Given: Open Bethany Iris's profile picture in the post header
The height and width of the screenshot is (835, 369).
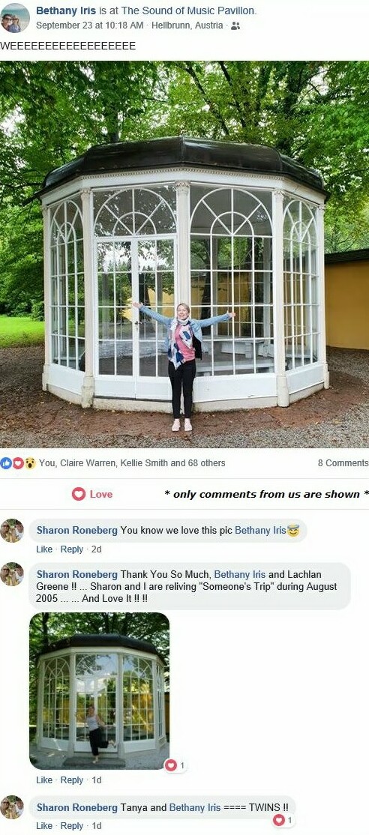Looking at the screenshot, I should pyautogui.click(x=15, y=17).
